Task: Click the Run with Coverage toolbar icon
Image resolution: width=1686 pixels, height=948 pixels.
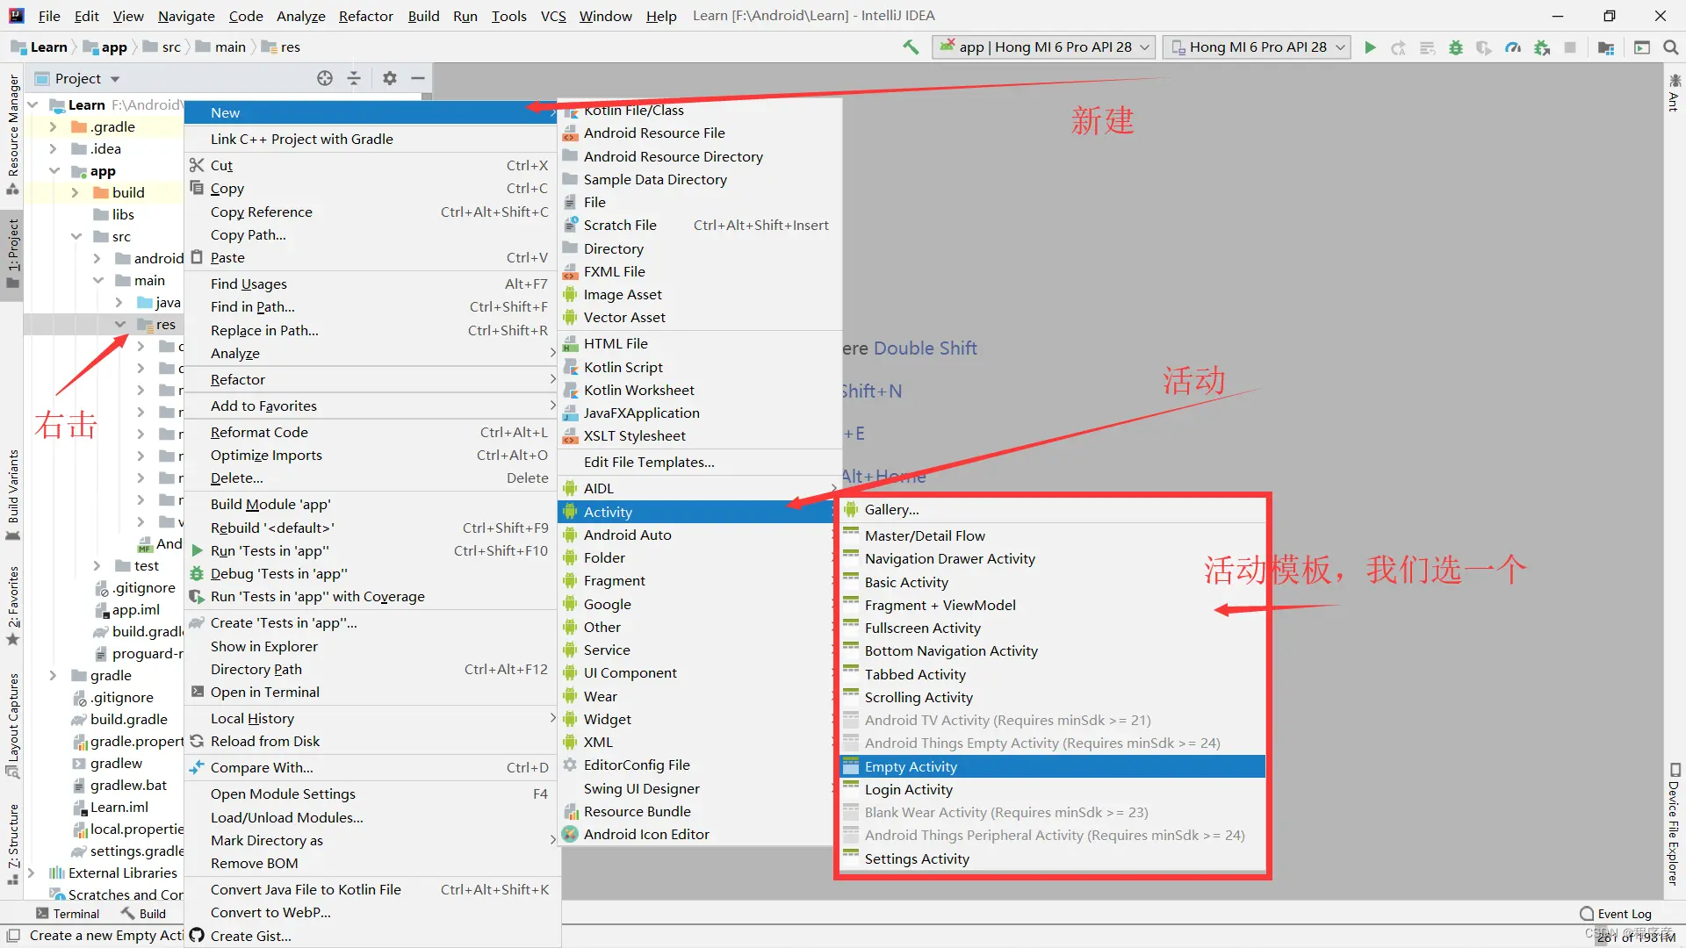Action: (x=1484, y=47)
